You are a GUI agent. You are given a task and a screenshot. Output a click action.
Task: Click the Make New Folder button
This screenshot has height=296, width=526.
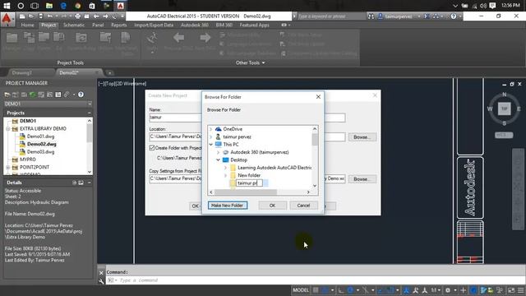pyautogui.click(x=228, y=206)
